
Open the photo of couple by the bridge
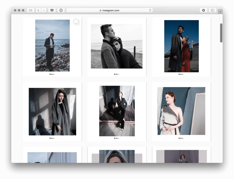point(181,46)
